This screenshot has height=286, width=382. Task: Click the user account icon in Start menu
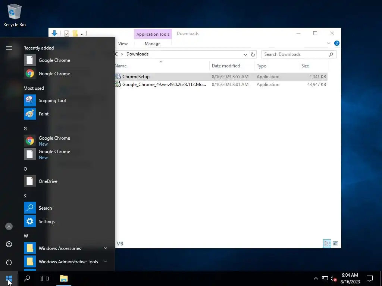point(9,226)
